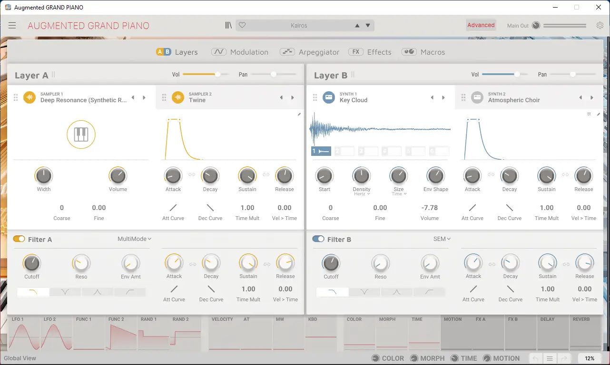Open the Size Time unit dropdown
Image resolution: width=610 pixels, height=365 pixels.
click(x=399, y=194)
